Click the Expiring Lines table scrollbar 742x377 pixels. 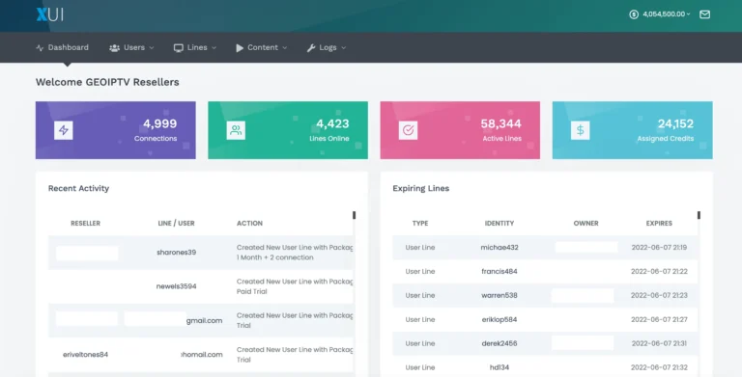(x=699, y=215)
